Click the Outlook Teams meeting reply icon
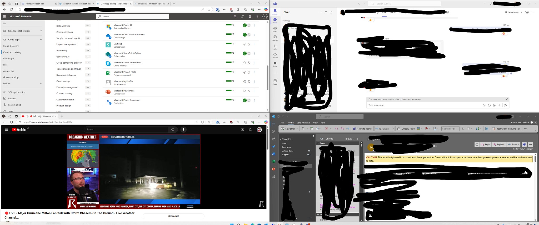Image resolution: width=539 pixels, height=225 pixels. pyautogui.click(x=524, y=144)
